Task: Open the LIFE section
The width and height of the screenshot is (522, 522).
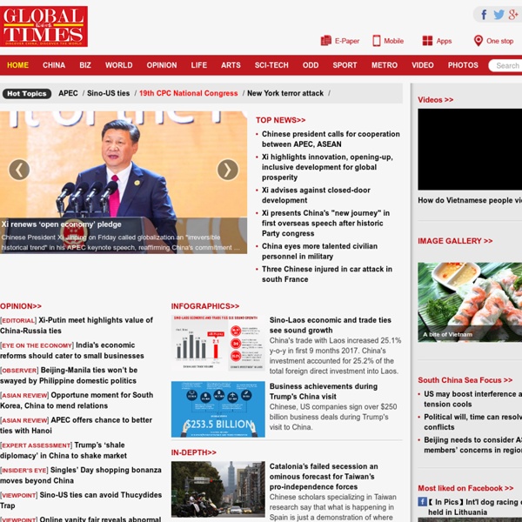Action: point(199,65)
